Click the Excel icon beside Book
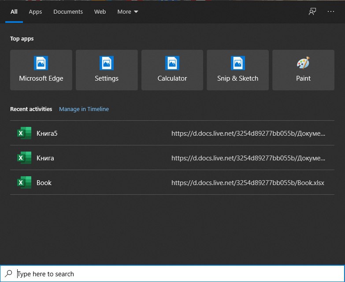 pos(24,182)
